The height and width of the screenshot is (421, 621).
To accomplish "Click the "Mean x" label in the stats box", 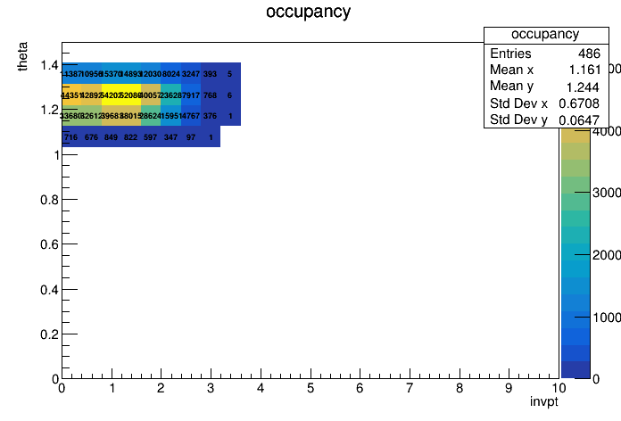I will click(511, 70).
